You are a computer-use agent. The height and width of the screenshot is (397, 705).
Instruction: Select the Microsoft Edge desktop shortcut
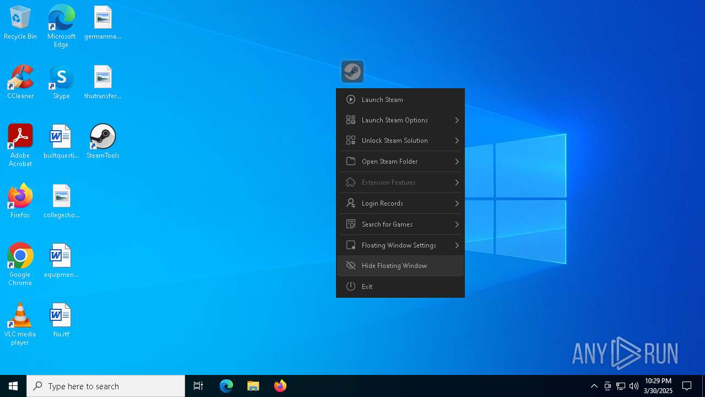[61, 26]
